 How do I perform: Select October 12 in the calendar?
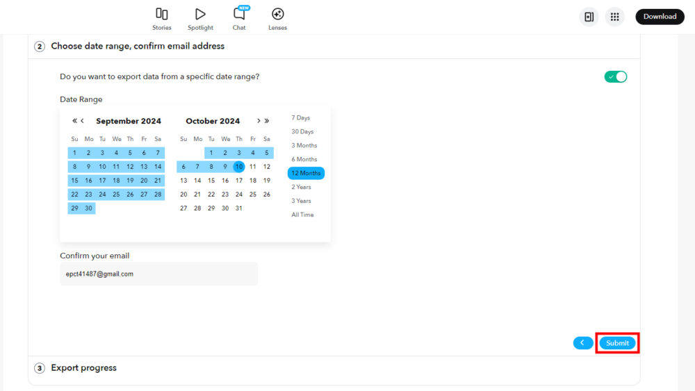point(266,167)
